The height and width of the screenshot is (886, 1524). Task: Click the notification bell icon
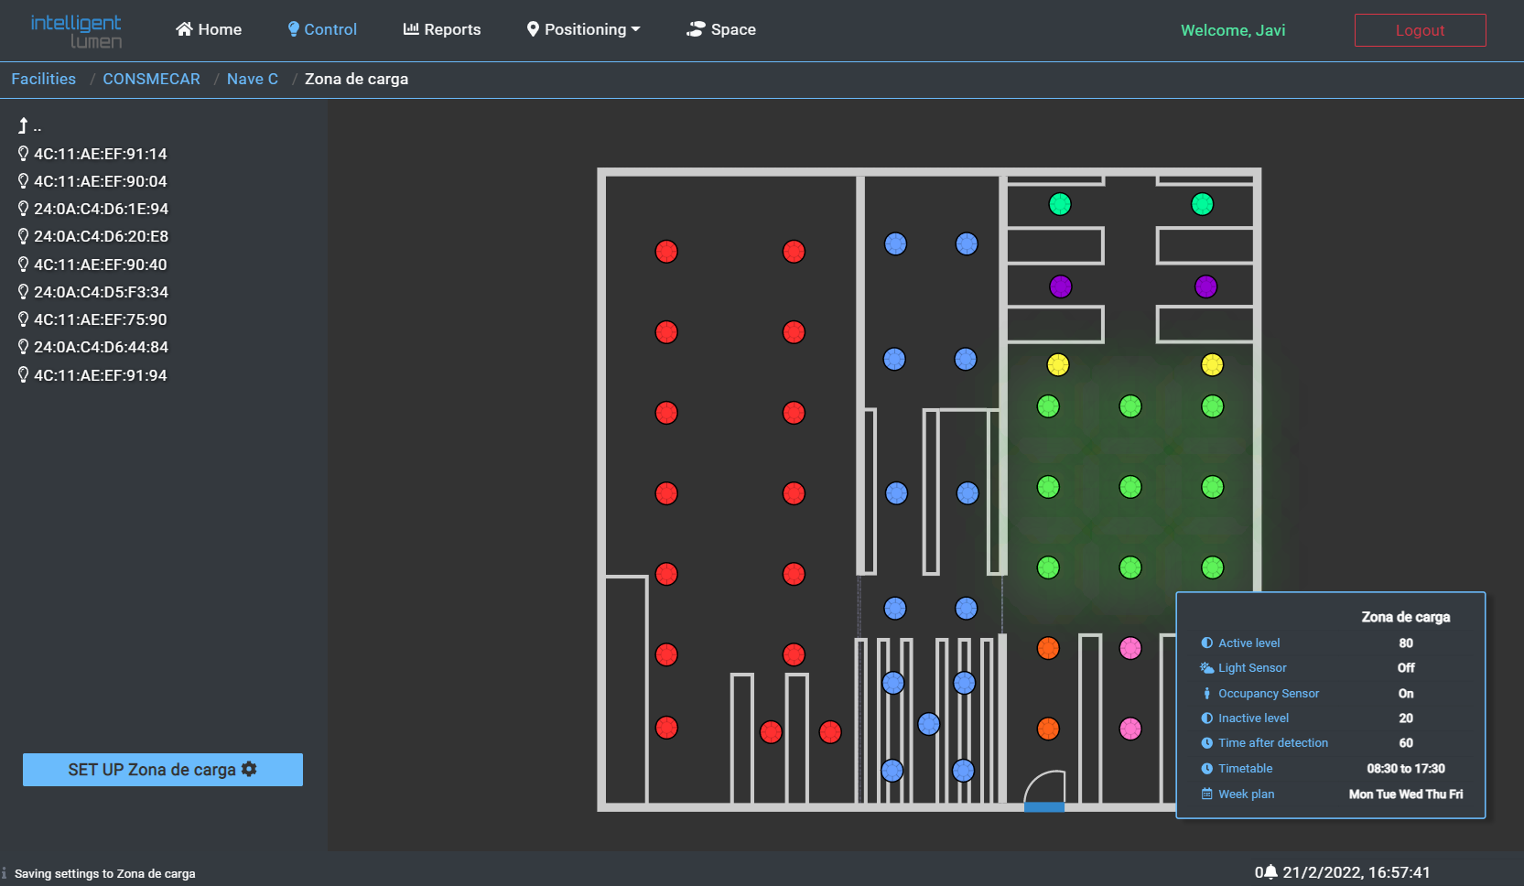1270,872
